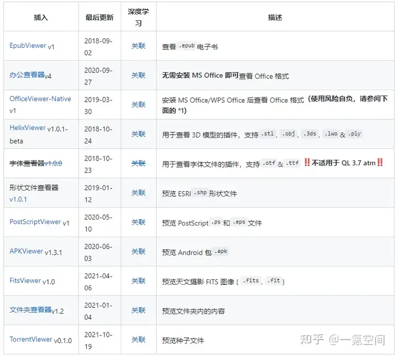
Task: Click the description 无需安装 MS Office 即可查看
Action: coord(225,76)
